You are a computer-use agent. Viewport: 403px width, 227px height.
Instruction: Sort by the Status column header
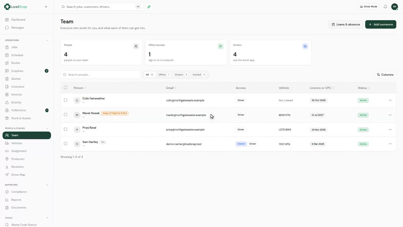pos(364,88)
